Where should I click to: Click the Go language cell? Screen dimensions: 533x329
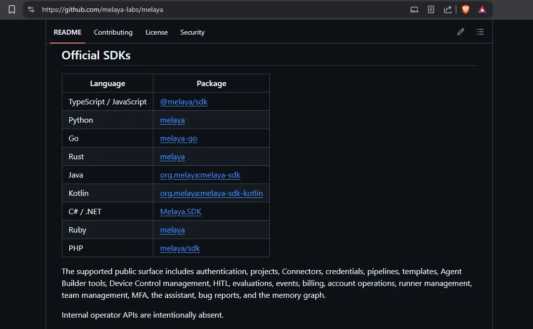tap(107, 139)
